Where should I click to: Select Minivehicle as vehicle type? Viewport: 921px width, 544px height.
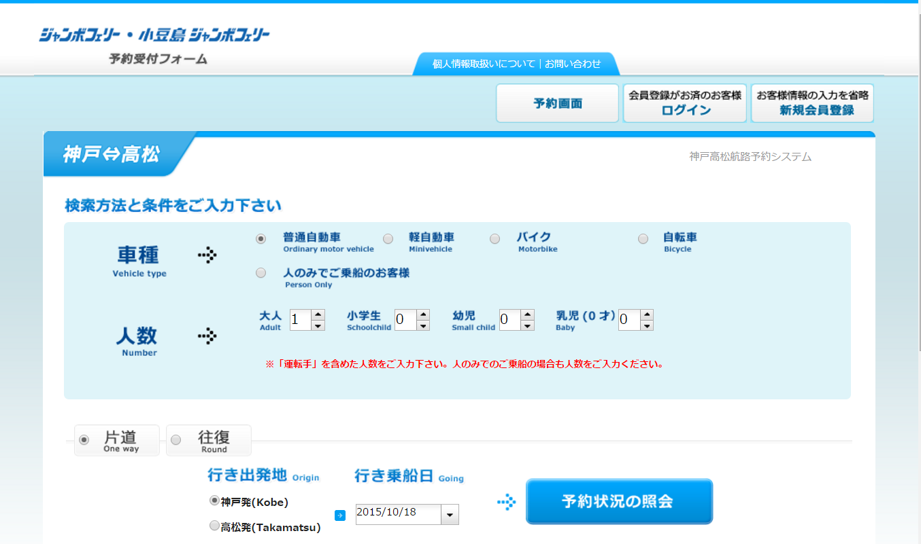click(388, 239)
